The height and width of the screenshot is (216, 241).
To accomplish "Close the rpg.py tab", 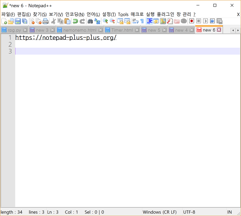I will 25,30.
